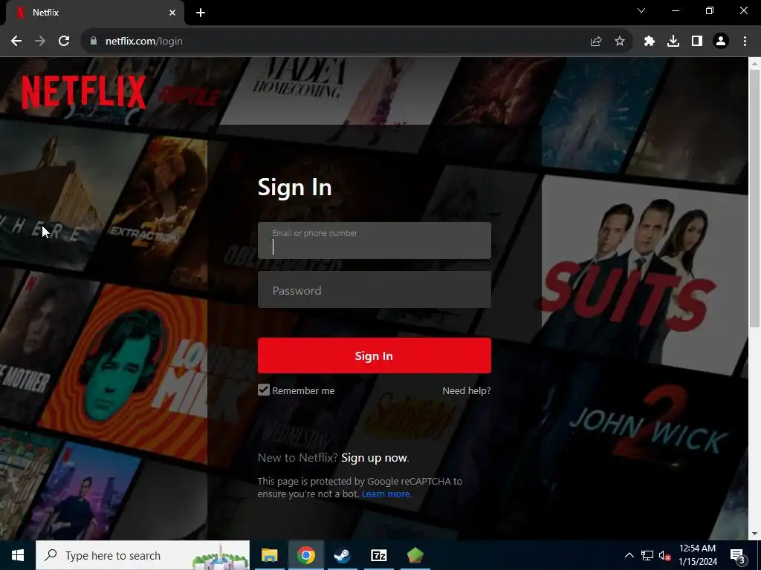The image size is (761, 570).
Task: Open Steam from the taskbar
Action: (x=342, y=555)
